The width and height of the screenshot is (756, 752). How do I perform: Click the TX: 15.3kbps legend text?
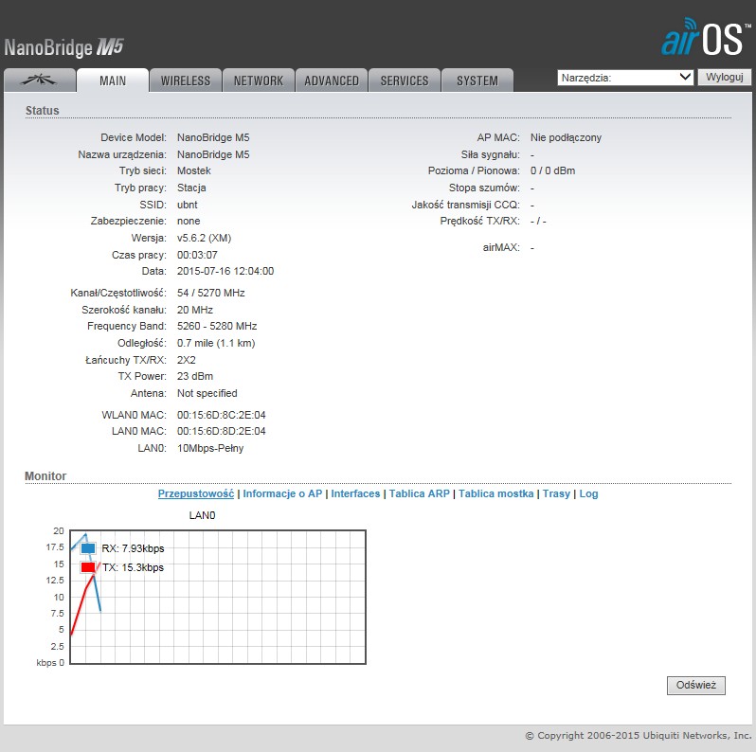[133, 568]
